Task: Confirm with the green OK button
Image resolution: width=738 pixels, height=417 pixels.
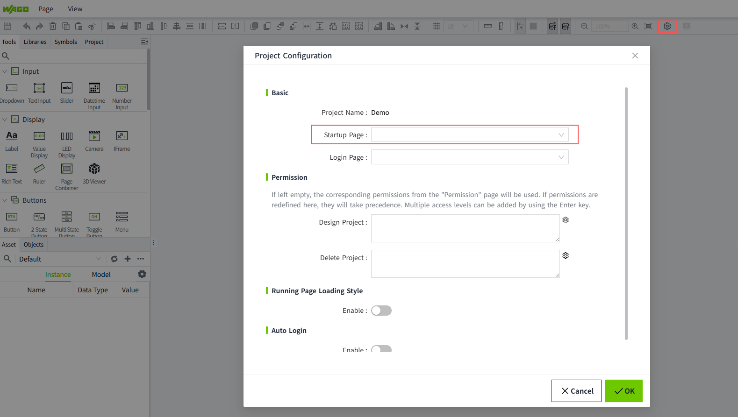Action: click(x=623, y=391)
